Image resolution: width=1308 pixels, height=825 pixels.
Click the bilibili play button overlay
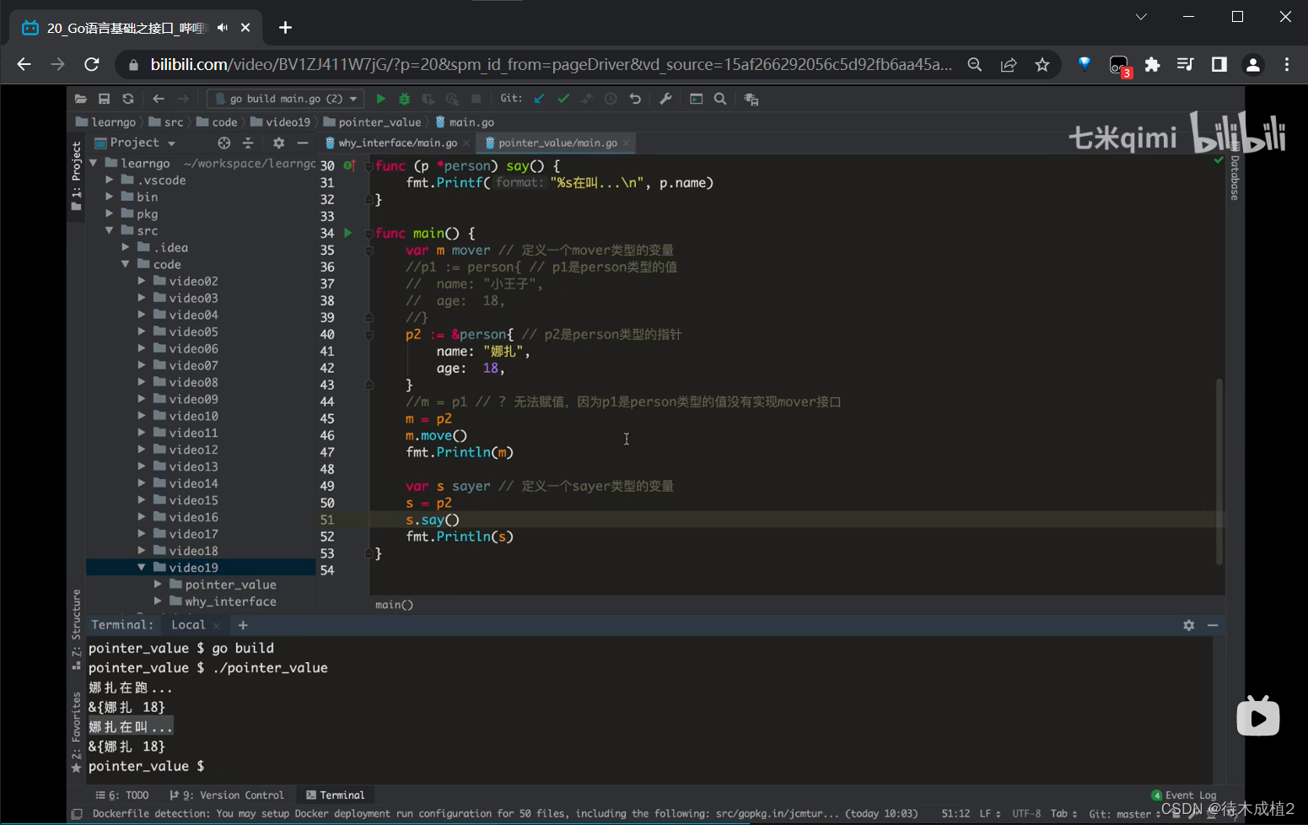point(1257,717)
